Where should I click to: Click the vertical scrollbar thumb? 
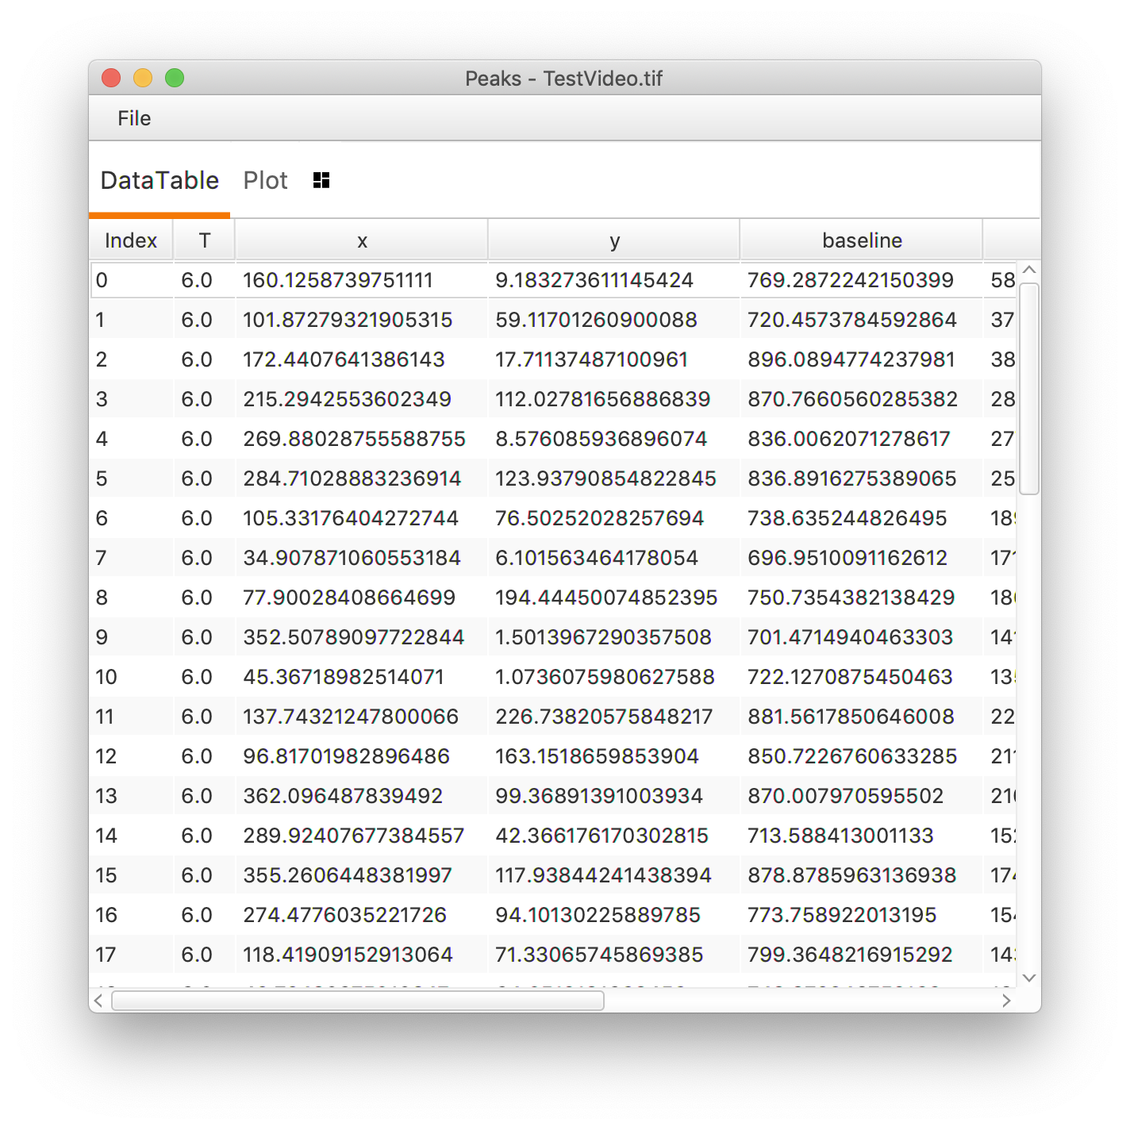tap(1029, 388)
